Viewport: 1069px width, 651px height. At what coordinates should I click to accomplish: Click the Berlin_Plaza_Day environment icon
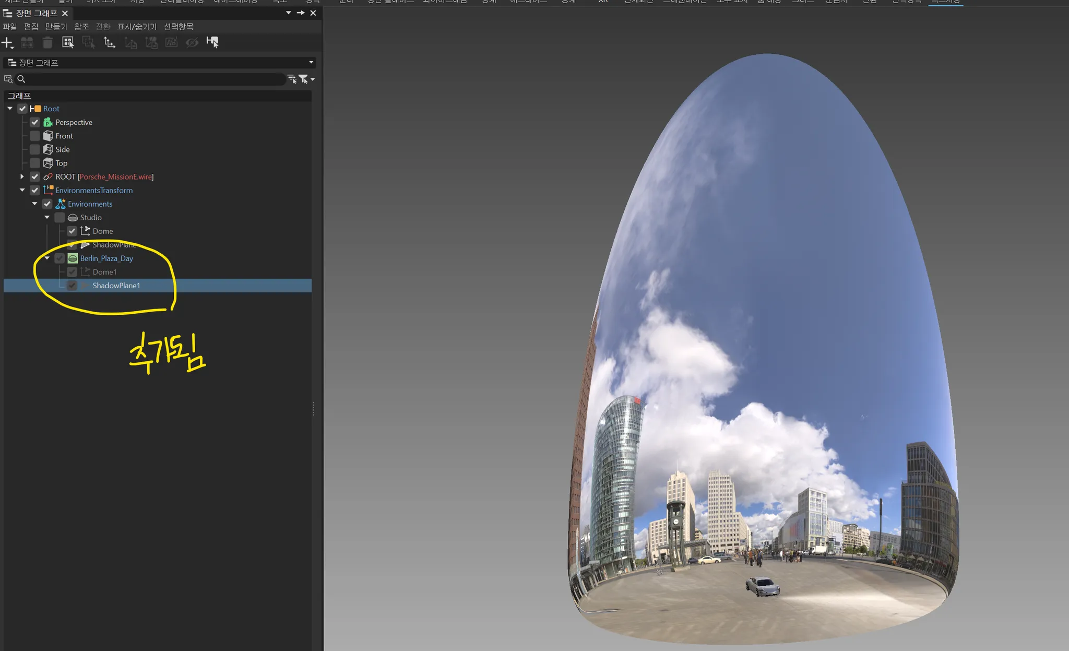tap(73, 258)
